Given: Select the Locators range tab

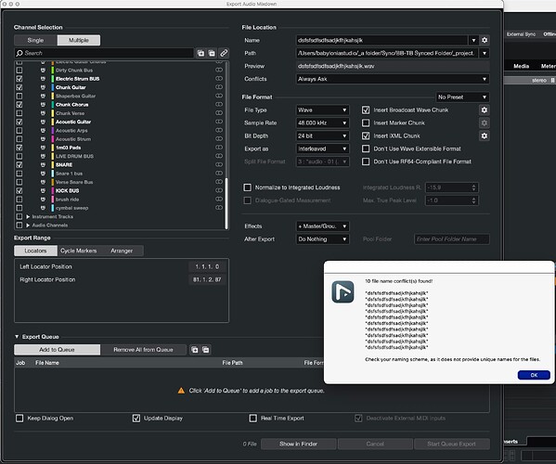Looking at the screenshot, I should [35, 251].
